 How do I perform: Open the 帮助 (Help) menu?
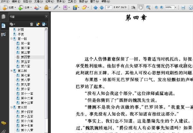click(106, 2)
